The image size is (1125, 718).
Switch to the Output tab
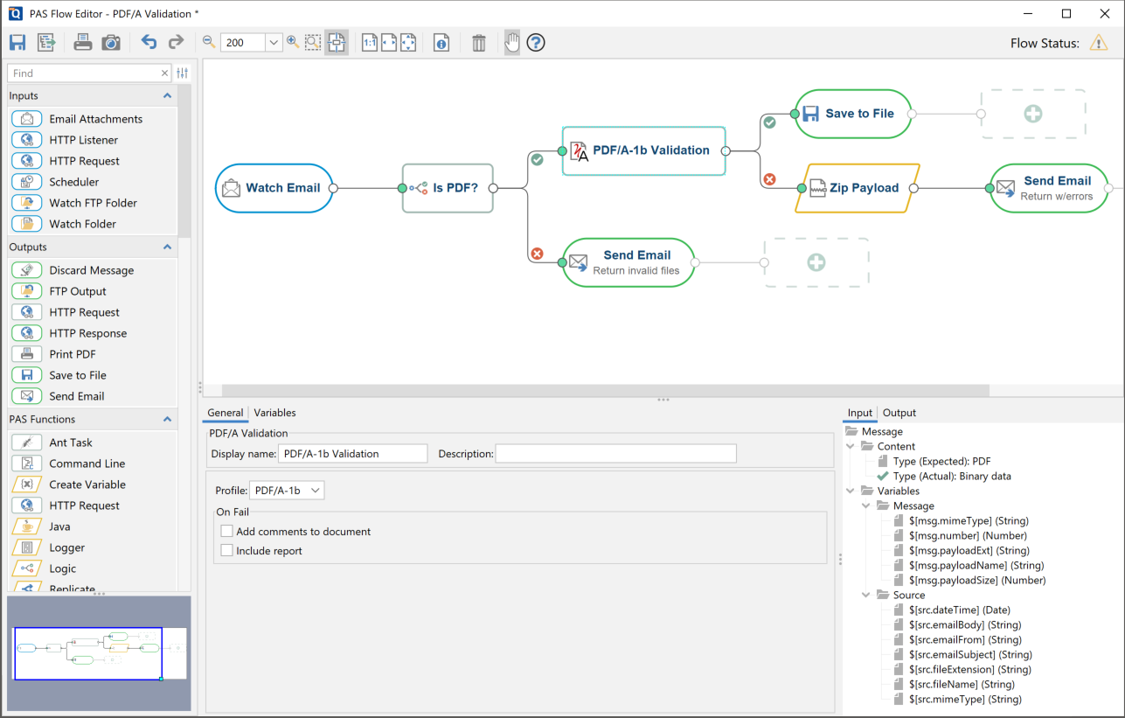(x=899, y=413)
